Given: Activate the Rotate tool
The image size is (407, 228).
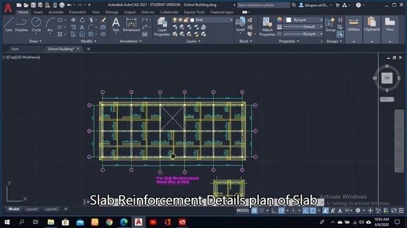Looking at the screenshot, I should tap(82, 20).
